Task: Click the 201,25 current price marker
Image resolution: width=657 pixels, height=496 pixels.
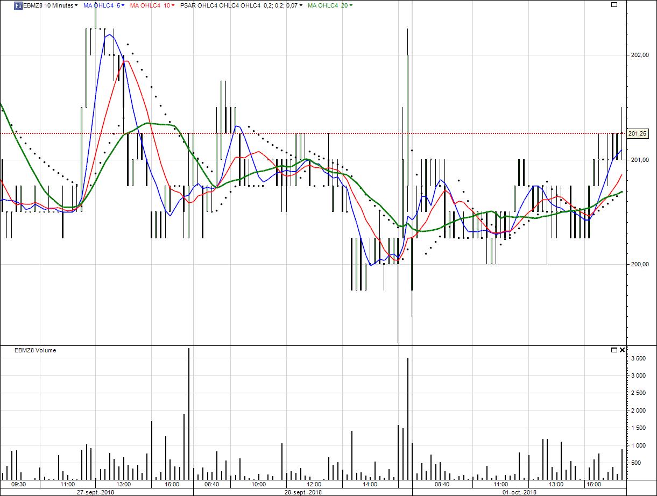Action: [638, 133]
